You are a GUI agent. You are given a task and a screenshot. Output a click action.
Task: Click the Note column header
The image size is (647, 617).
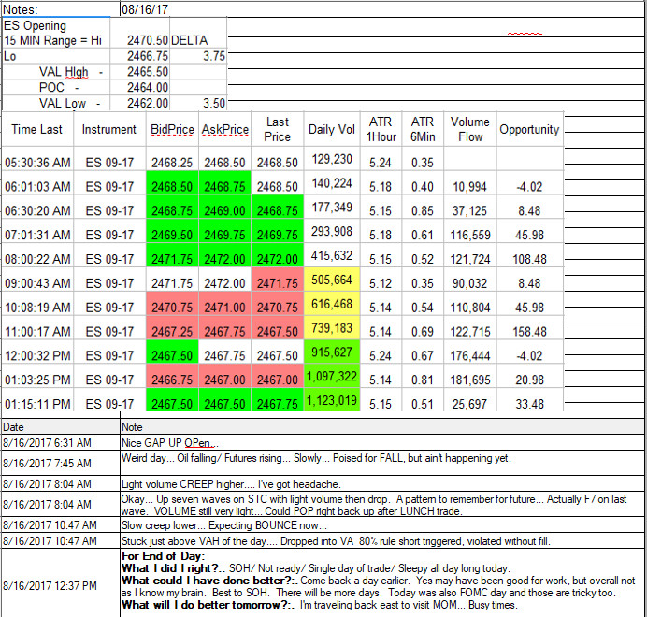pyautogui.click(x=382, y=427)
